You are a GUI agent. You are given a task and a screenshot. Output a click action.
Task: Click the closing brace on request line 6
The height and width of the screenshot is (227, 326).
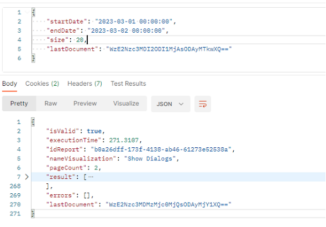pos(33,58)
